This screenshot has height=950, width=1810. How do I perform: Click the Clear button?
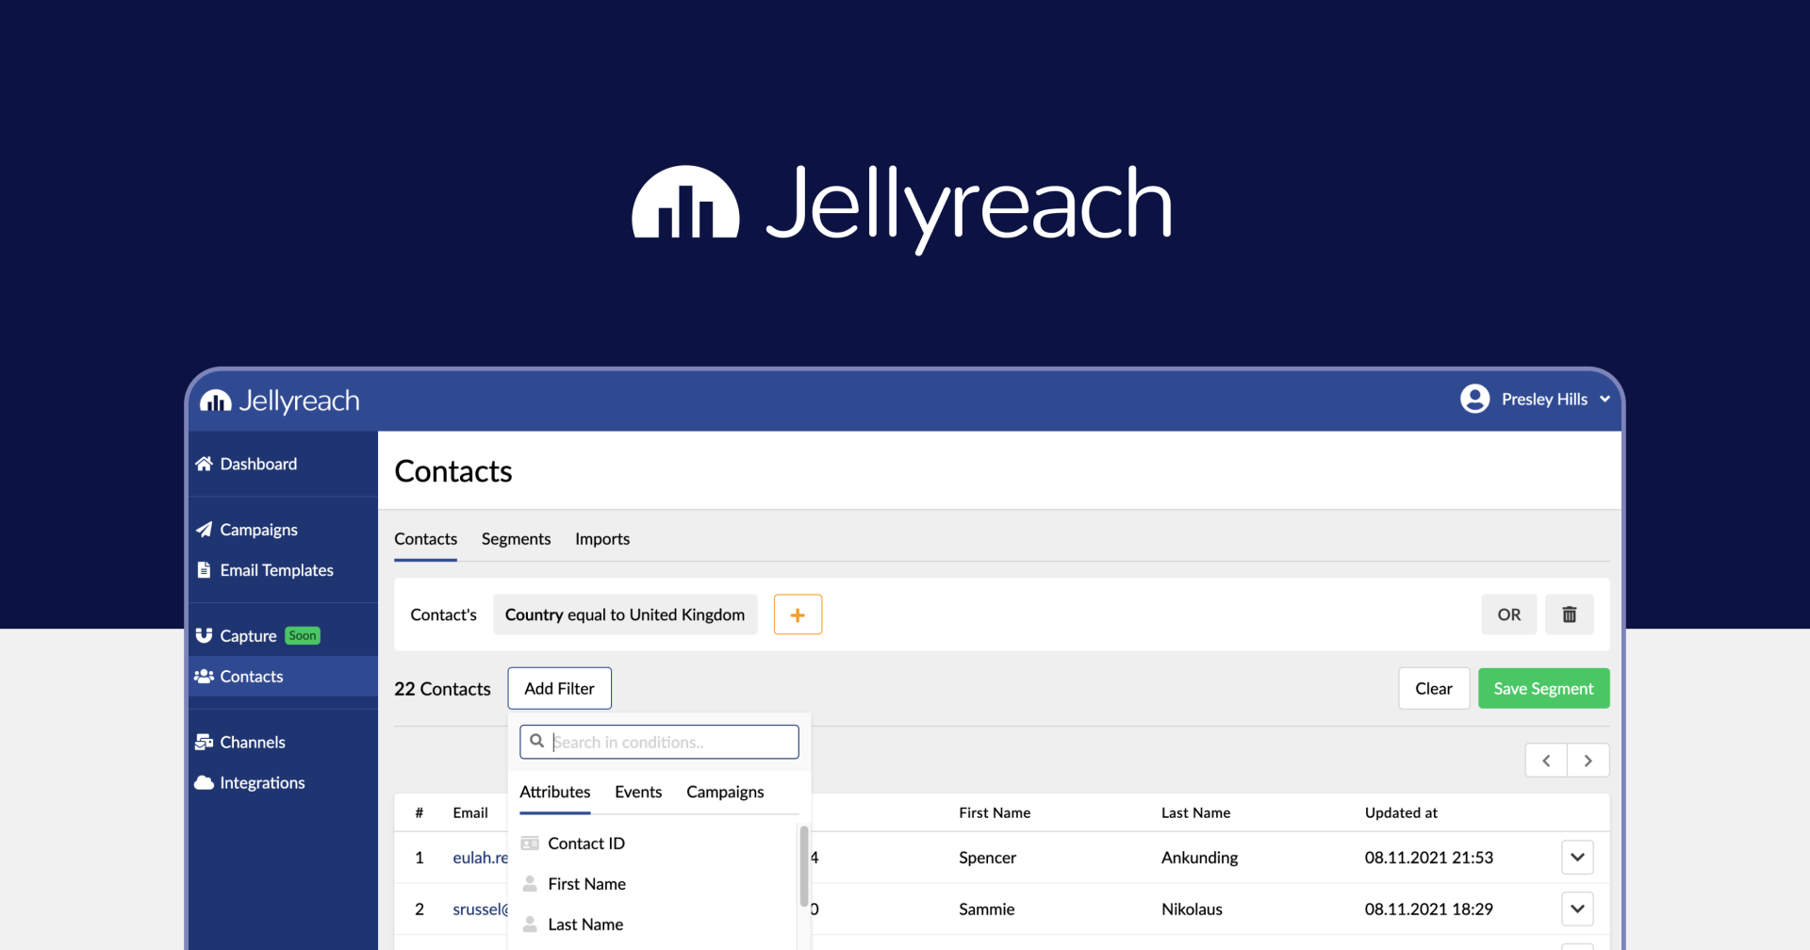tap(1433, 689)
